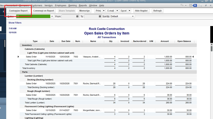
Task: Click the Qty column header
Action: [x=111, y=41]
